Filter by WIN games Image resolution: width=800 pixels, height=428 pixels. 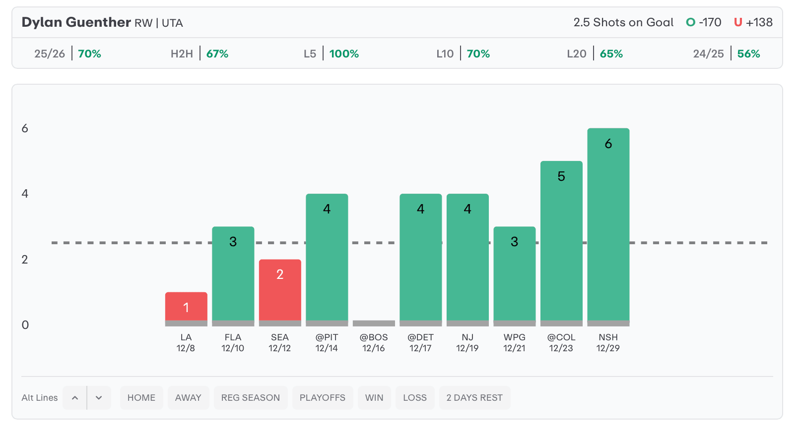[x=374, y=398]
